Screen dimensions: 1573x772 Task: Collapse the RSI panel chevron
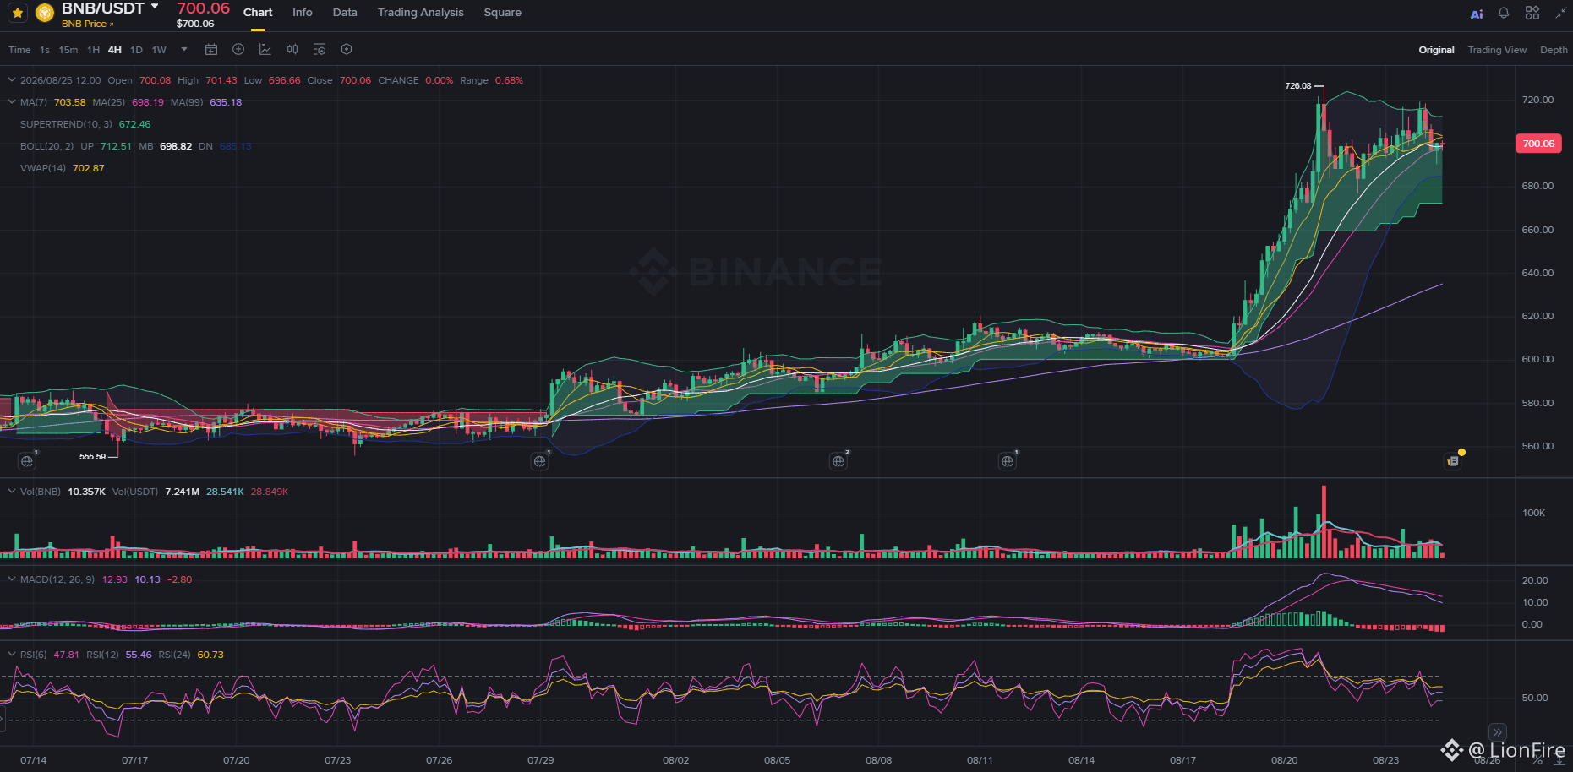pyautogui.click(x=12, y=655)
